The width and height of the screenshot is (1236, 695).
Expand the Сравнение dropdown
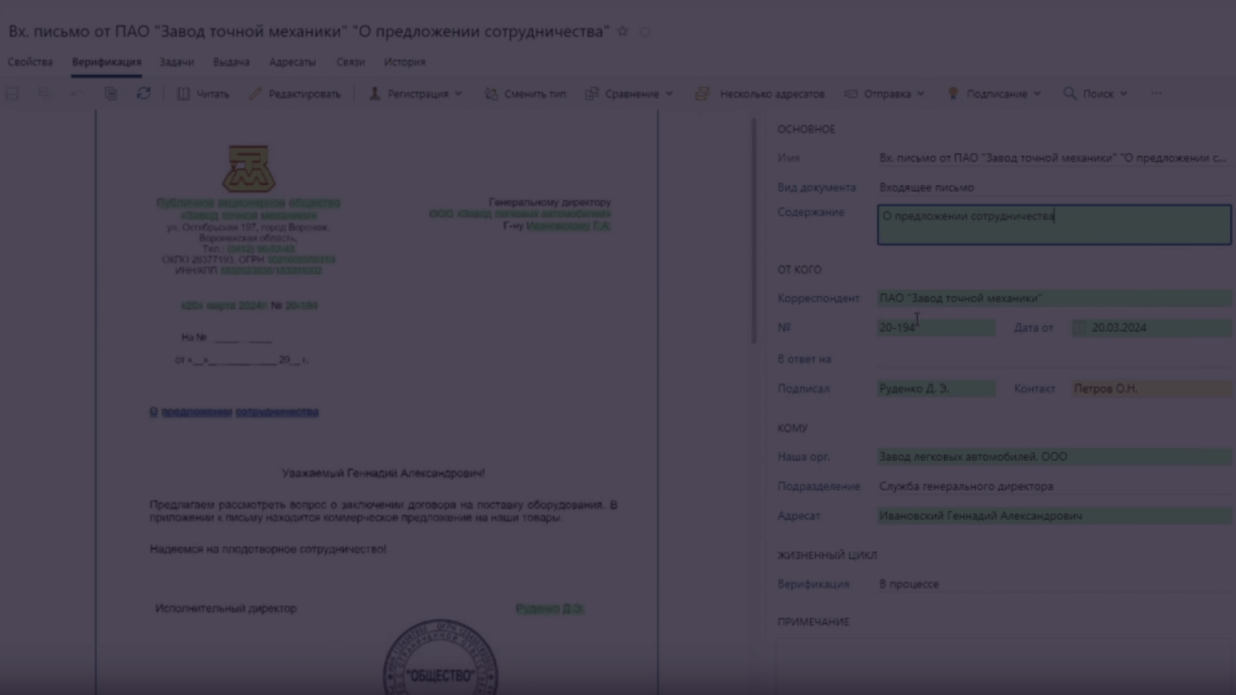(x=630, y=94)
